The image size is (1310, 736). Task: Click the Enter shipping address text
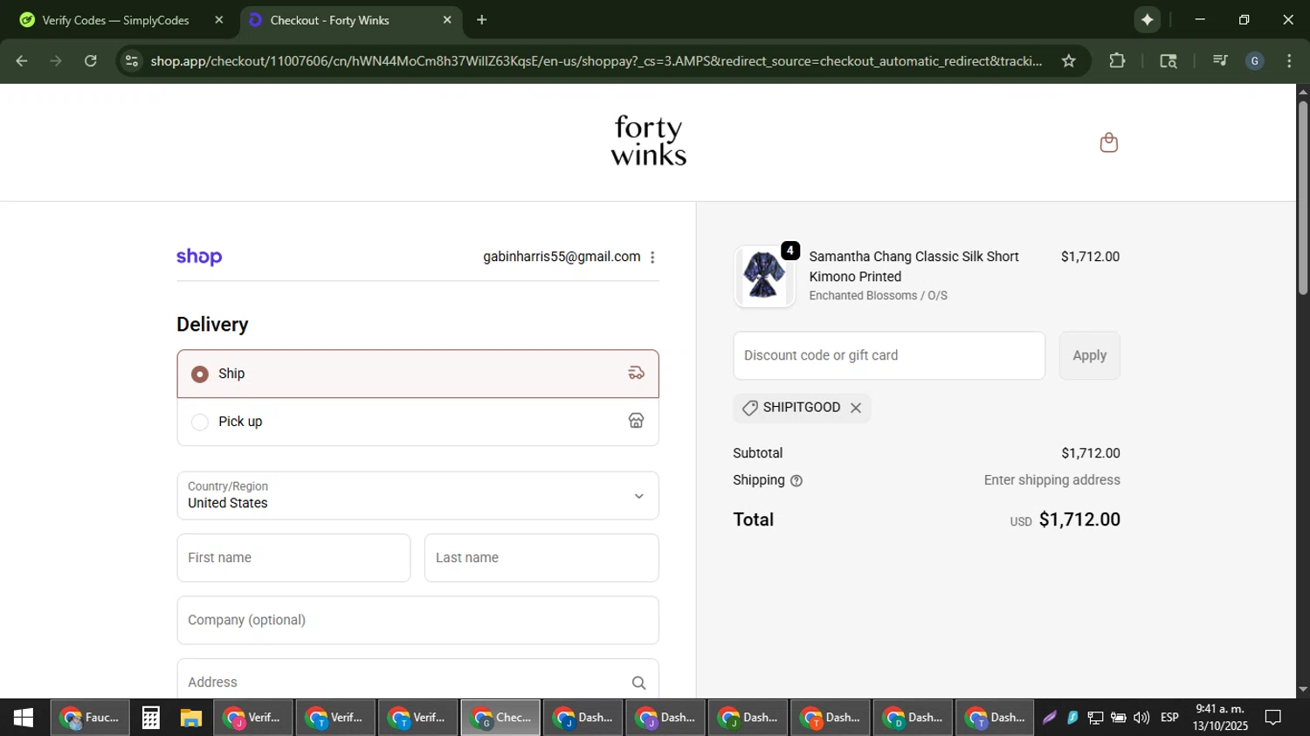coord(1051,480)
